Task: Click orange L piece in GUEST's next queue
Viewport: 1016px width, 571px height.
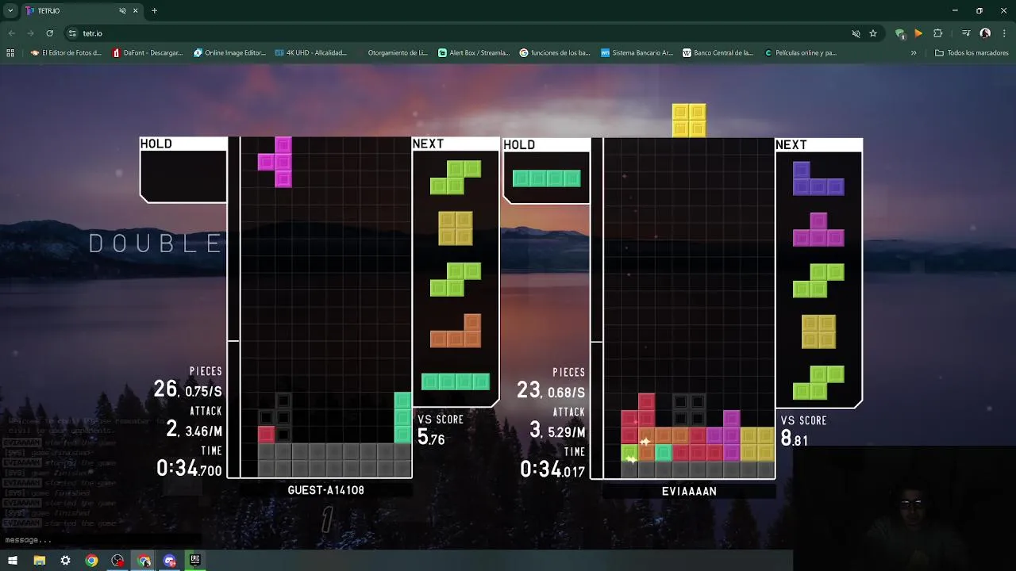Action: pos(456,331)
